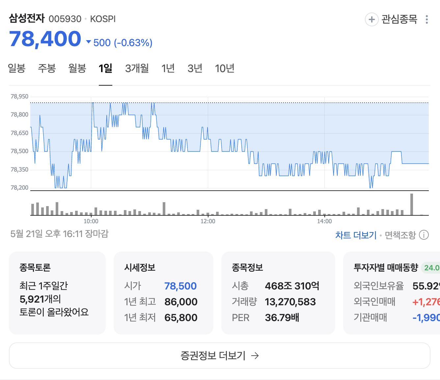Click the 78,650 y-axis label
440x380 pixels.
pos(19,133)
